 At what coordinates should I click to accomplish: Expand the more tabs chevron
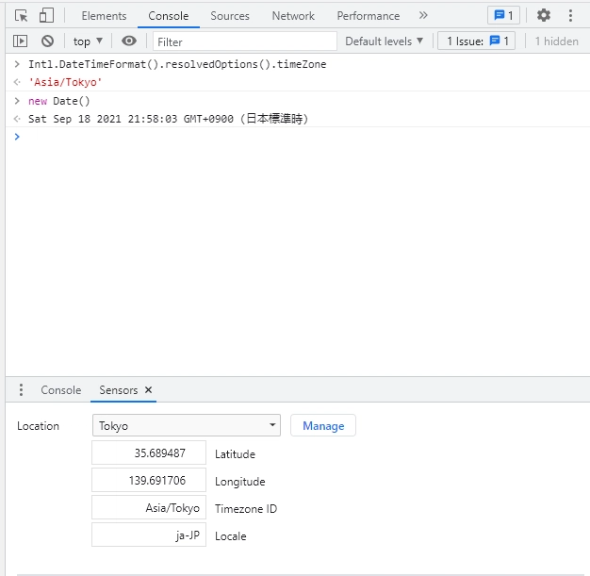click(x=423, y=15)
